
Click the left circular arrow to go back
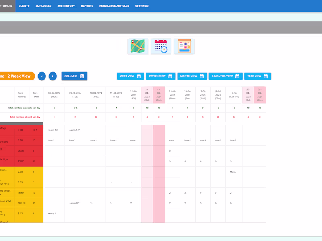pyautogui.click(x=42, y=76)
